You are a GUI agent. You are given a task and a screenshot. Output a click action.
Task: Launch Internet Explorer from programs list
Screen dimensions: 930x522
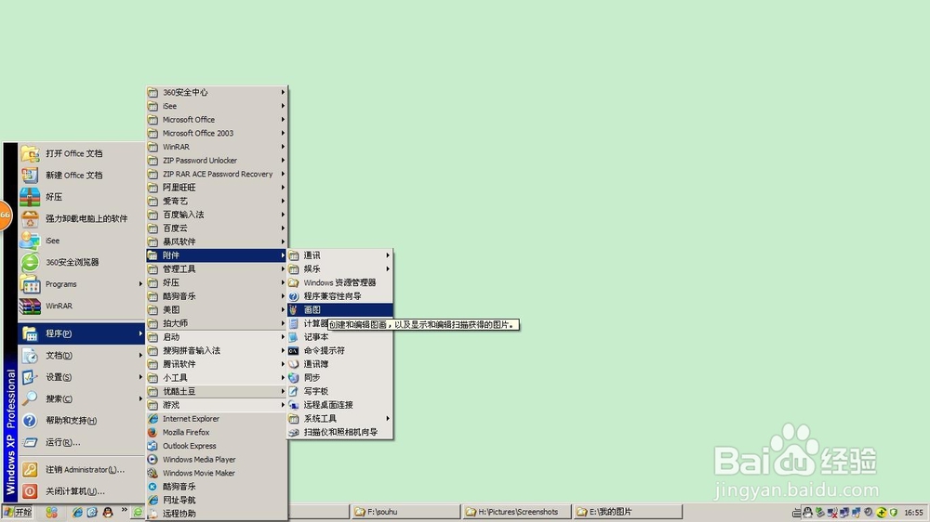click(x=217, y=419)
